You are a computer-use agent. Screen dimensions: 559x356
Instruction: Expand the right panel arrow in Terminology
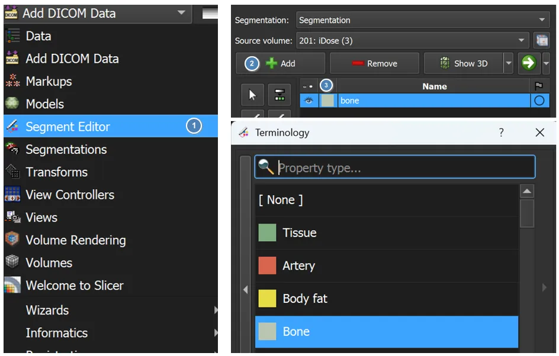(544, 287)
